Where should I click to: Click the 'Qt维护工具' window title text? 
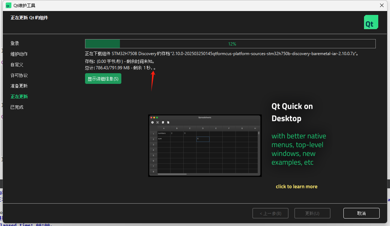point(24,5)
